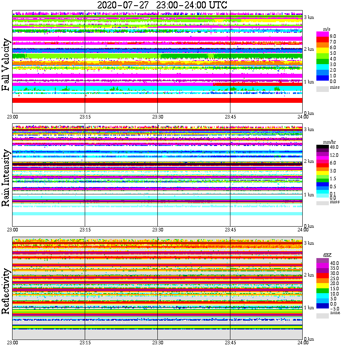
Task: Click the "23:15" time label under Fall Velocity plot
Action: (x=85, y=117)
